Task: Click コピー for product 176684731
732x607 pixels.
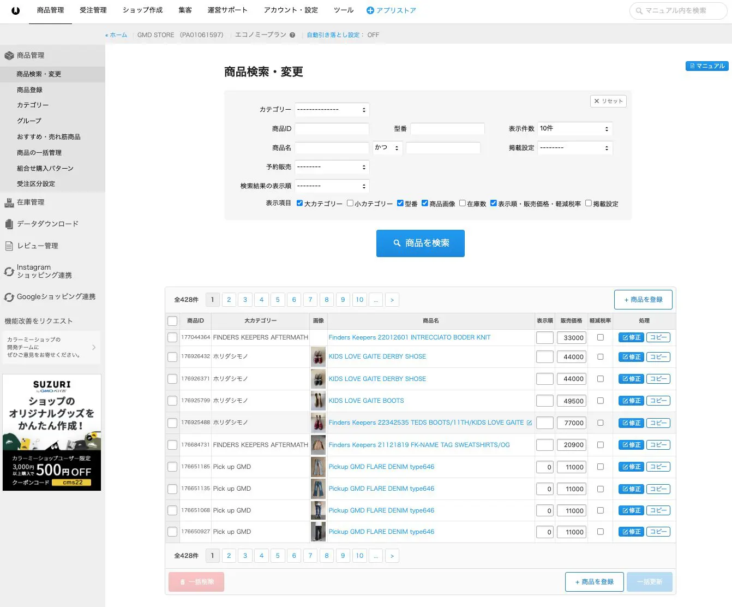Action: (658, 445)
